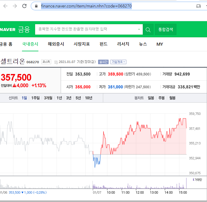This screenshot has height=202, width=207.
Task: Click the 거래대금 value 335,821 백만
Action: tap(189, 87)
